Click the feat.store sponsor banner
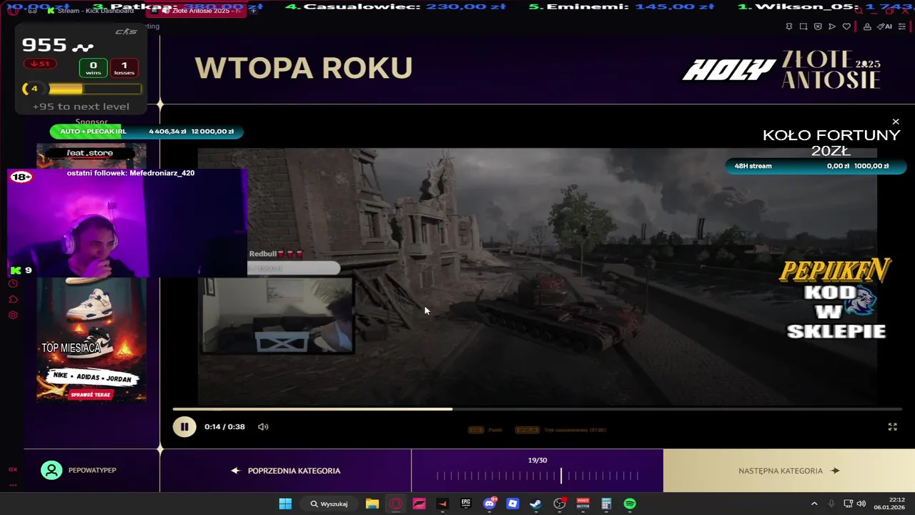 pyautogui.click(x=91, y=153)
